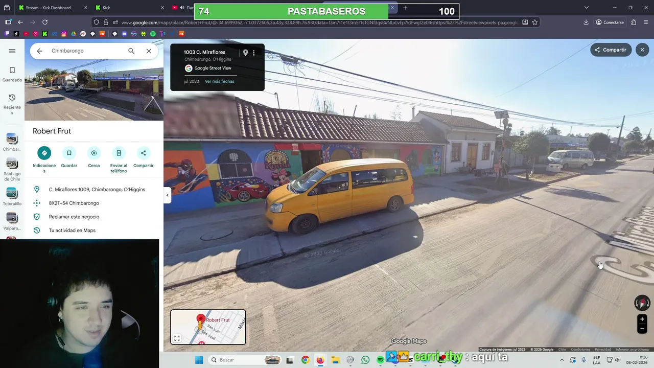Image resolution: width=654 pixels, height=368 pixels.
Task: Open the recent search 'Santiago de Chile'
Action: tap(12, 170)
